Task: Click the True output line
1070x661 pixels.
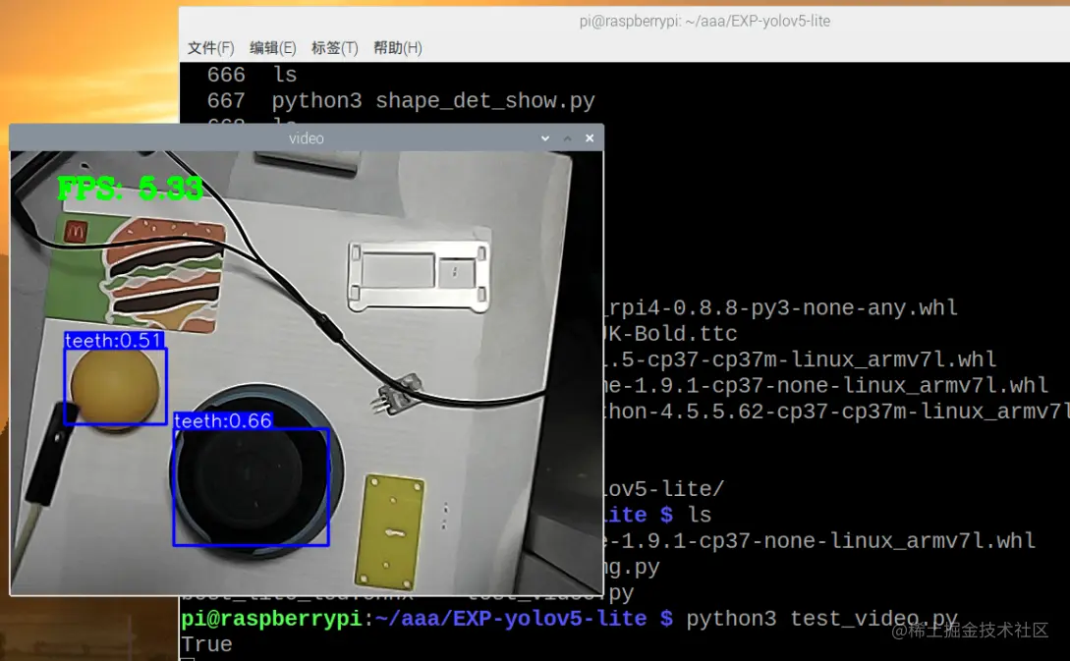Action: click(x=206, y=644)
